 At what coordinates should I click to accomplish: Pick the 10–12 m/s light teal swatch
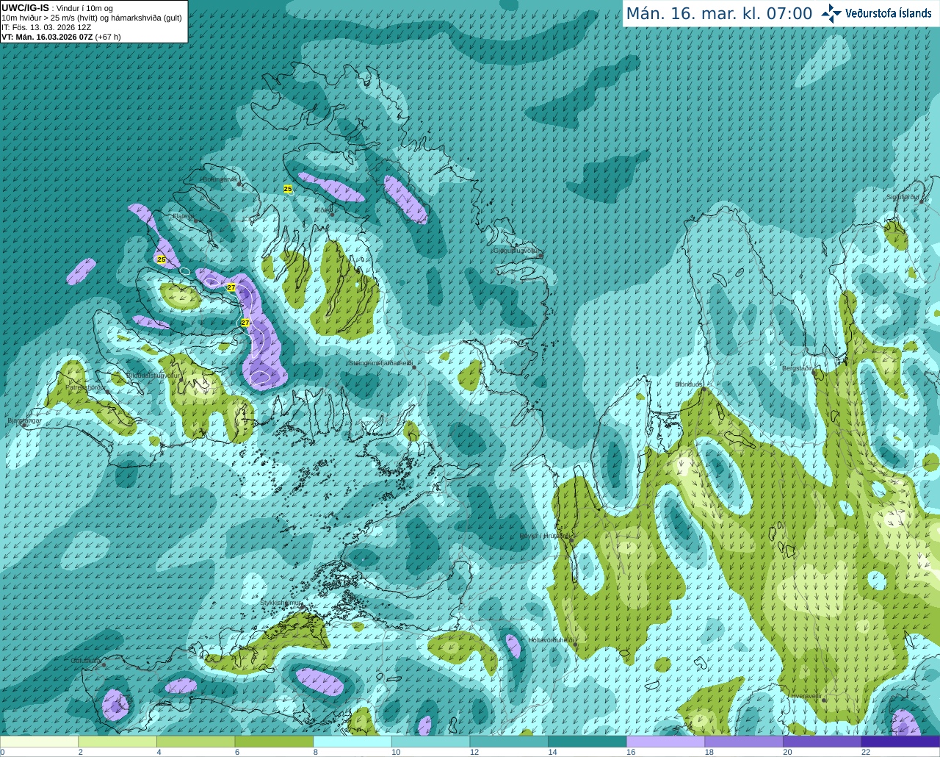pos(430,742)
